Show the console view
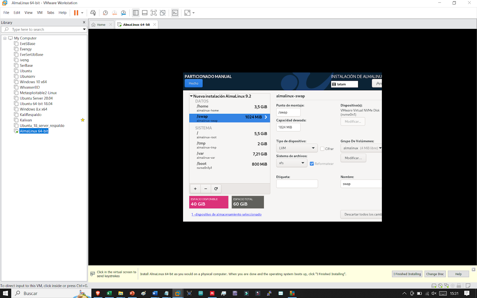The width and height of the screenshot is (477, 298). tap(175, 13)
